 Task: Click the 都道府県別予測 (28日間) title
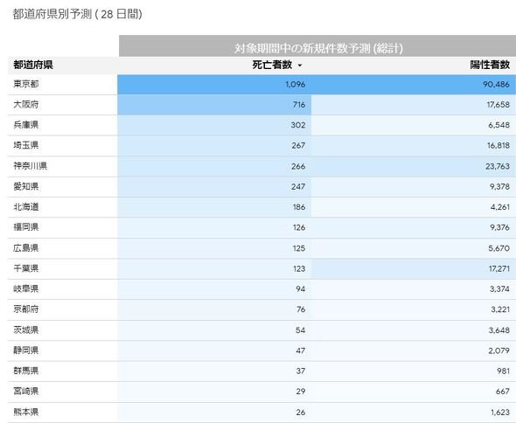click(x=77, y=14)
